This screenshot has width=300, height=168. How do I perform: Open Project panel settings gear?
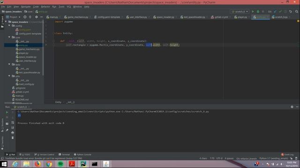coord(37,17)
